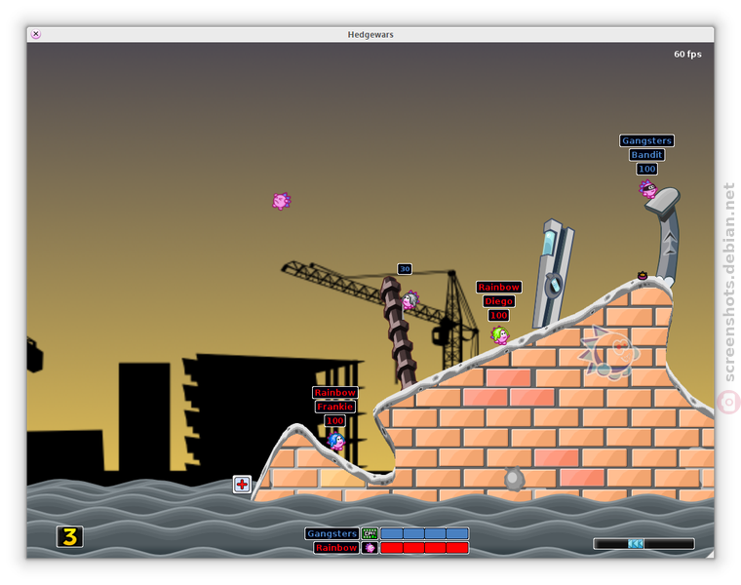Viewport: 741px width, 585px height.
Task: Click the Gangsters label above Bandit
Action: 647,140
